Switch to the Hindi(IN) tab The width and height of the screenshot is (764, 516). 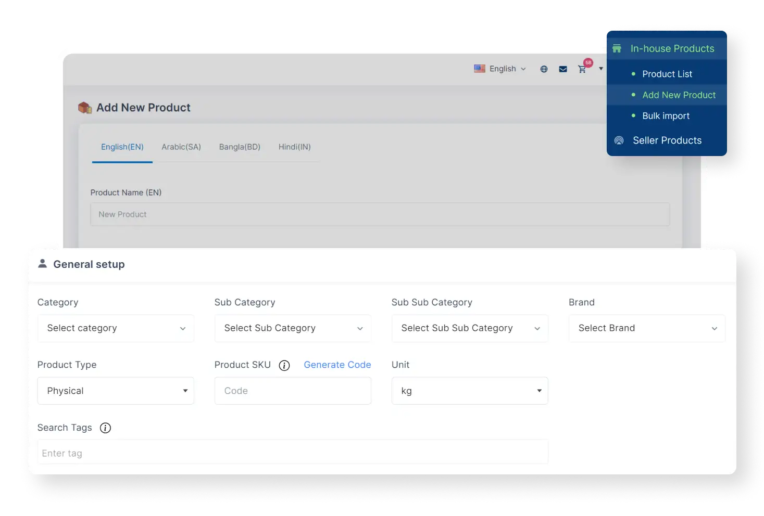tap(295, 147)
